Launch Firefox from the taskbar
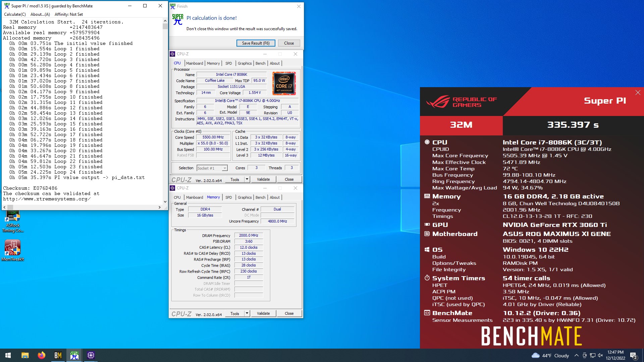This screenshot has height=362, width=644. 41,355
